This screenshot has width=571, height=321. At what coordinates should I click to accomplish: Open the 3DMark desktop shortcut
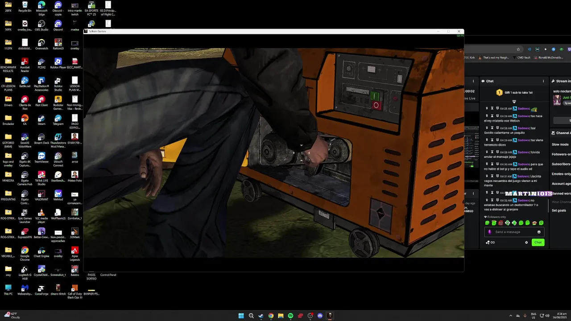[75, 233]
